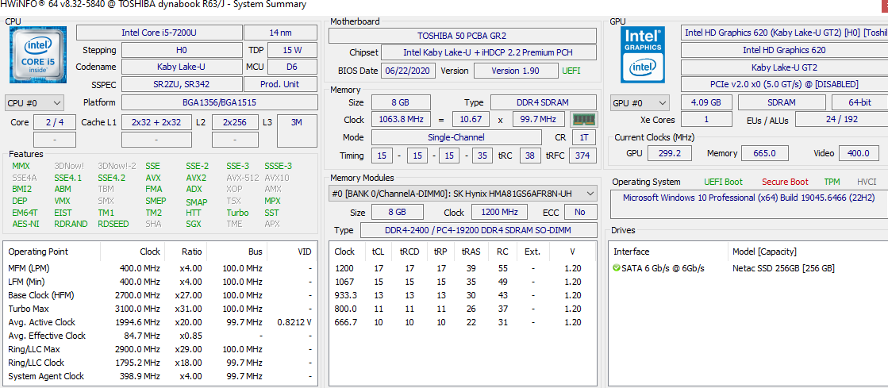The width and height of the screenshot is (888, 388).
Task: Click the L2 cache 2x256 value
Action: point(235,121)
